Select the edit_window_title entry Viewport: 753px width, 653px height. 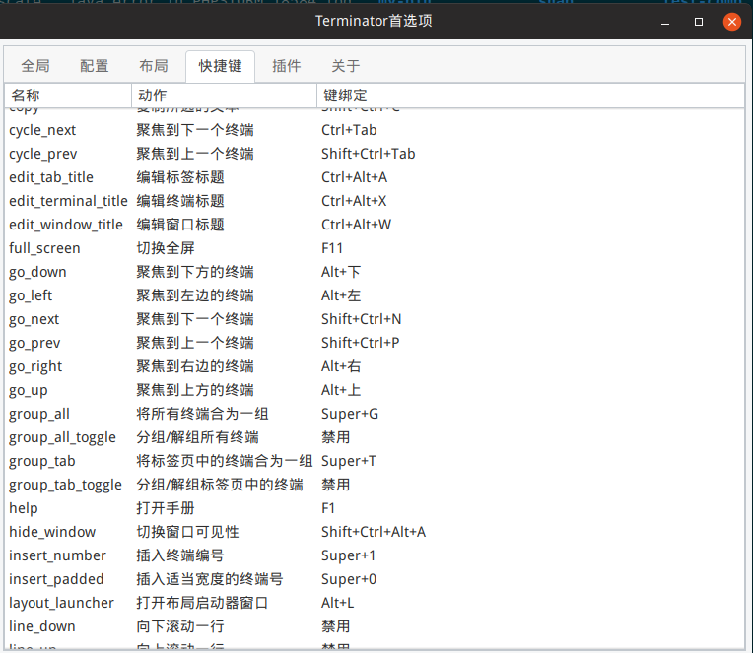pyautogui.click(x=66, y=225)
